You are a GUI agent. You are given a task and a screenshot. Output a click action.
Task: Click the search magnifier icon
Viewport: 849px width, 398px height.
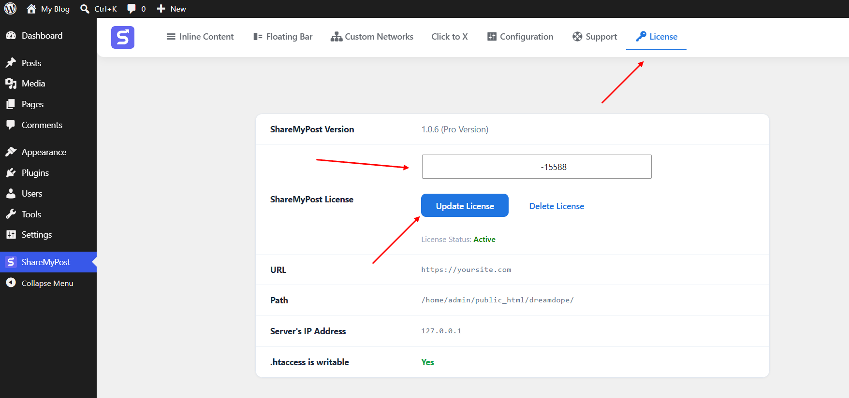(x=85, y=9)
